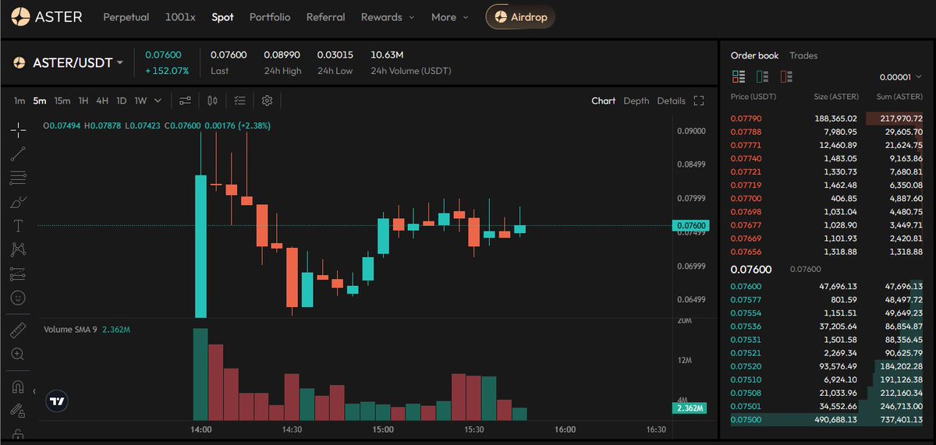Select the zoom-in magnifier tool
The height and width of the screenshot is (445, 936).
18,354
